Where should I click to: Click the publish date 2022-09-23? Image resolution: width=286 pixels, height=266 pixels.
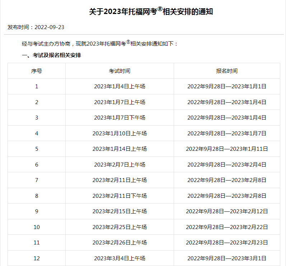pyautogui.click(x=50, y=27)
